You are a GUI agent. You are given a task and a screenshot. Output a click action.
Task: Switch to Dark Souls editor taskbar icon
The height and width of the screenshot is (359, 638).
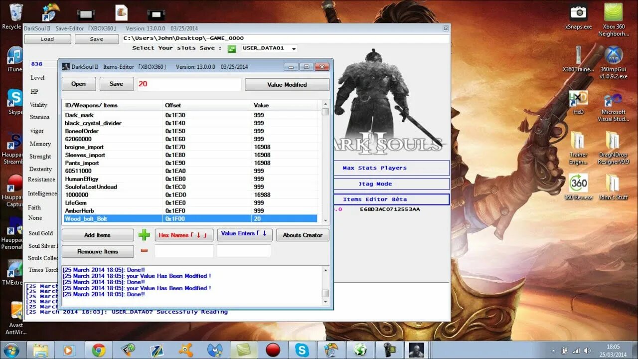click(x=416, y=350)
